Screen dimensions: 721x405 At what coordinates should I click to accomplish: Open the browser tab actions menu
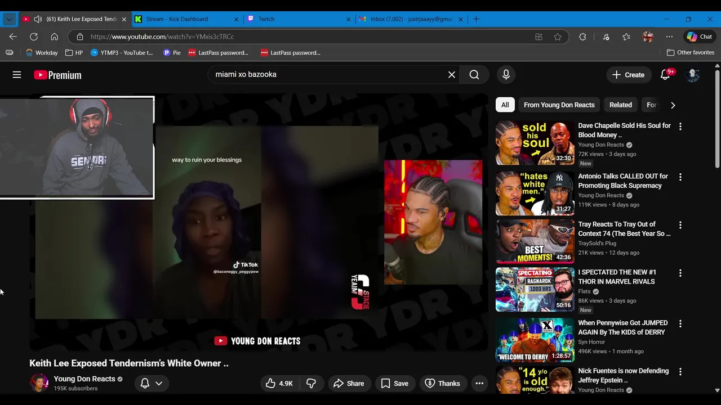(9, 19)
